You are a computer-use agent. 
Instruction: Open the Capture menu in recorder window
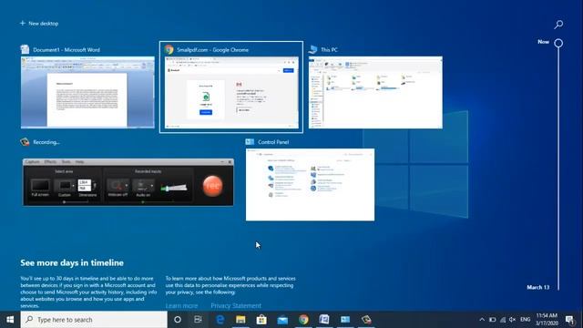click(33, 162)
